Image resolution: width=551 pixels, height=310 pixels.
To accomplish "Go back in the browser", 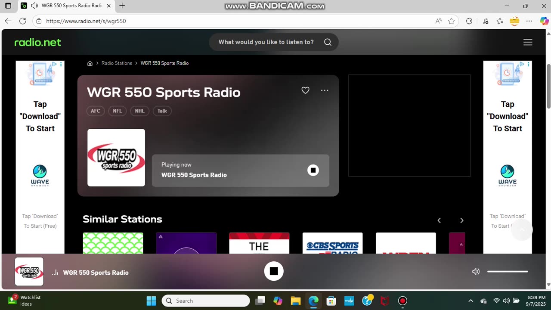I will 8,21.
